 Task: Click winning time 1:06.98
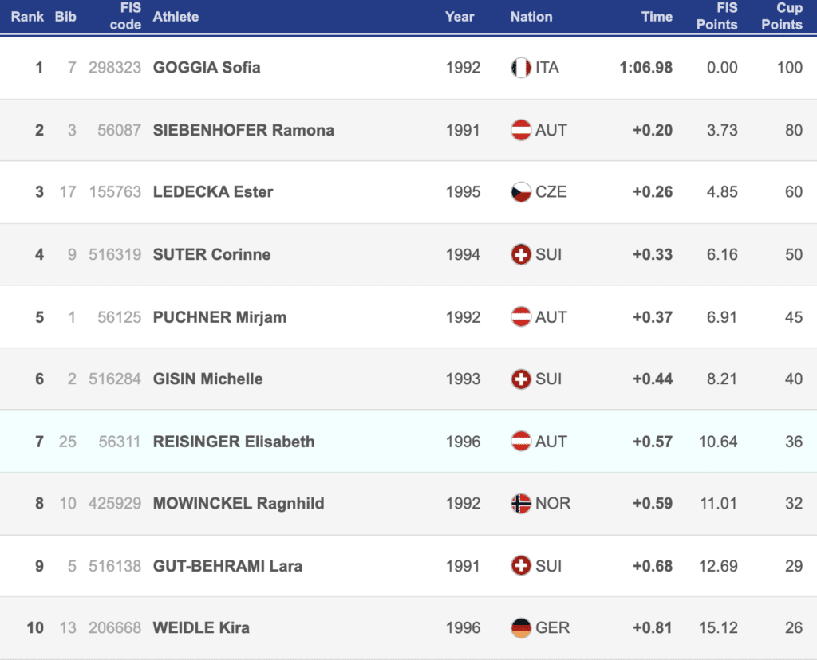[x=645, y=68]
